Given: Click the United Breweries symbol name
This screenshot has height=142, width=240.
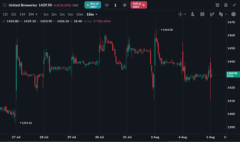Looking at the screenshot, I should pos(23,5).
